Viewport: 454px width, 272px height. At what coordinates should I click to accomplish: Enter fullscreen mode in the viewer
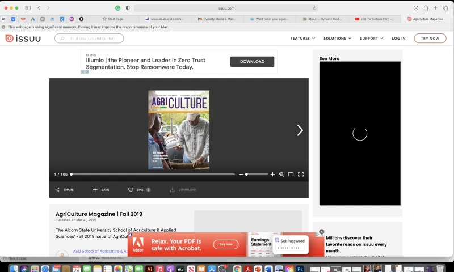coord(301,175)
